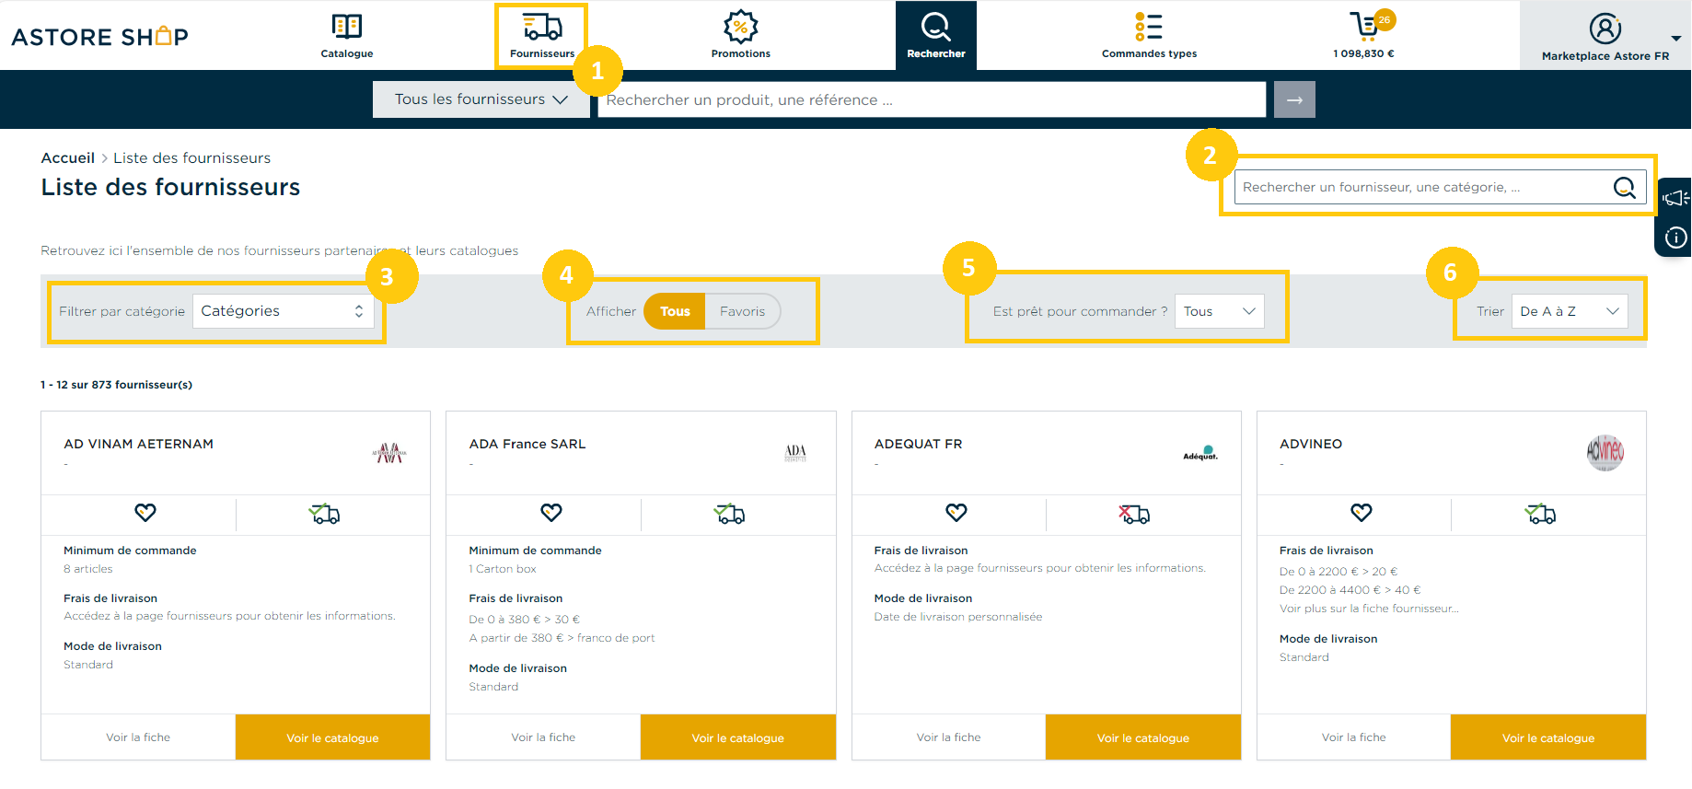The width and height of the screenshot is (1692, 789).
Task: Click 'Voir plus sur la fiche fournisseur...' text
Action: coord(1369,609)
